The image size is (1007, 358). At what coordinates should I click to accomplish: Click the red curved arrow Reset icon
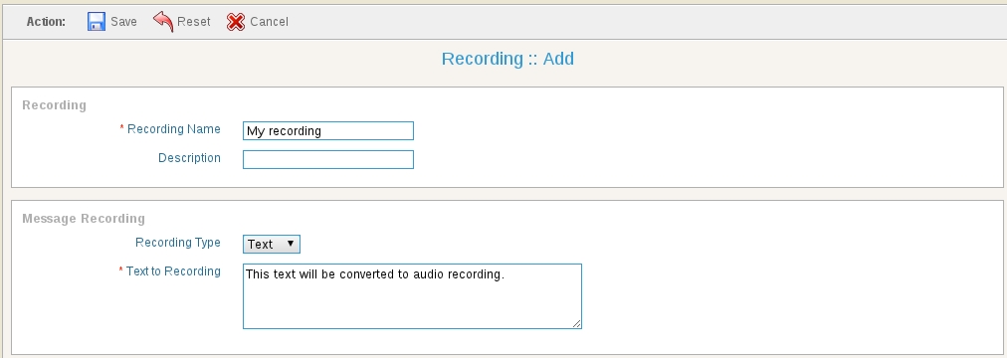(x=163, y=21)
